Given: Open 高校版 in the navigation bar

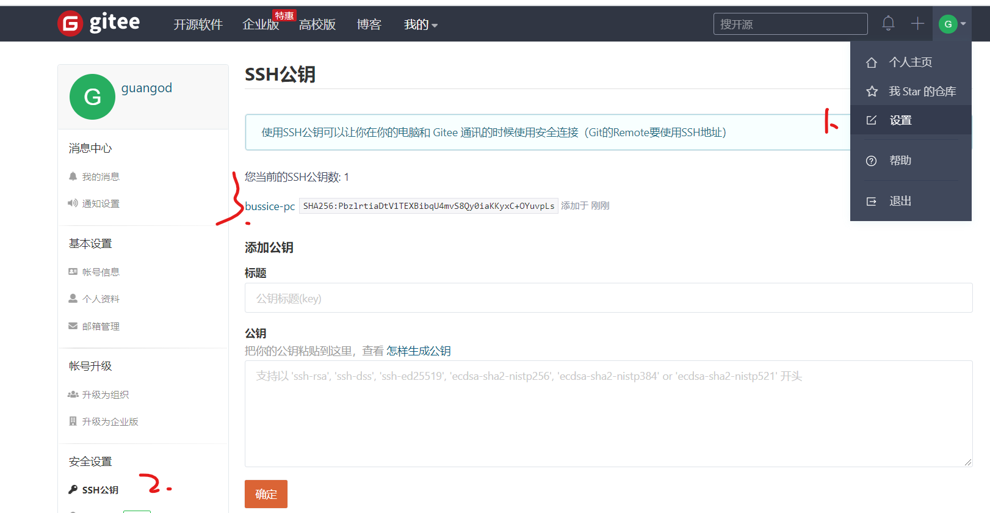Looking at the screenshot, I should (x=317, y=24).
